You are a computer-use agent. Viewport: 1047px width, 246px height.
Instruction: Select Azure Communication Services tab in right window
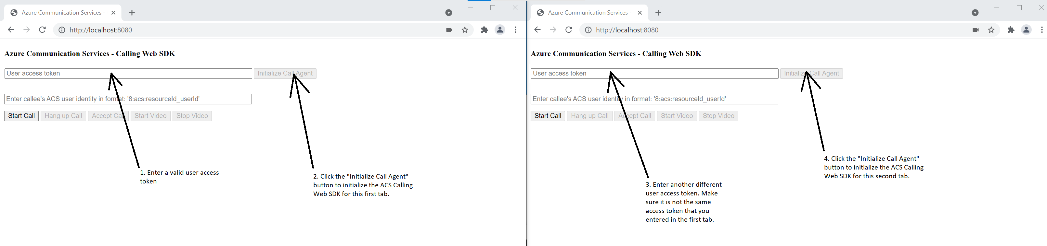(589, 13)
